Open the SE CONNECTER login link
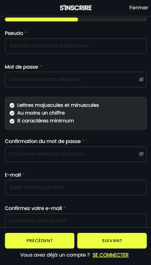This screenshot has height=265, width=151. (x=110, y=255)
